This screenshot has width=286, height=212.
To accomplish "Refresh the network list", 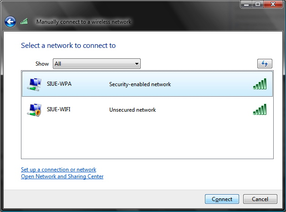I will tap(264, 64).
